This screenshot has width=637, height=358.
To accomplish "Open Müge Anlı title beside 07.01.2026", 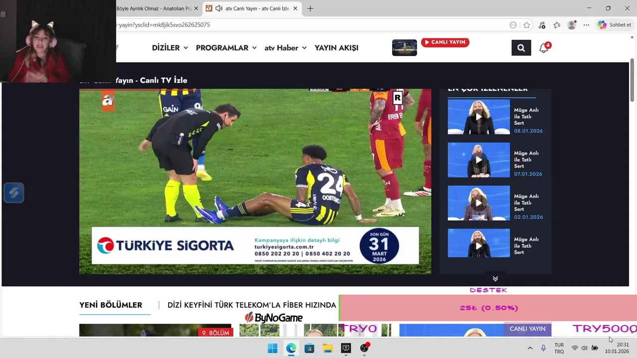I will pos(526,160).
